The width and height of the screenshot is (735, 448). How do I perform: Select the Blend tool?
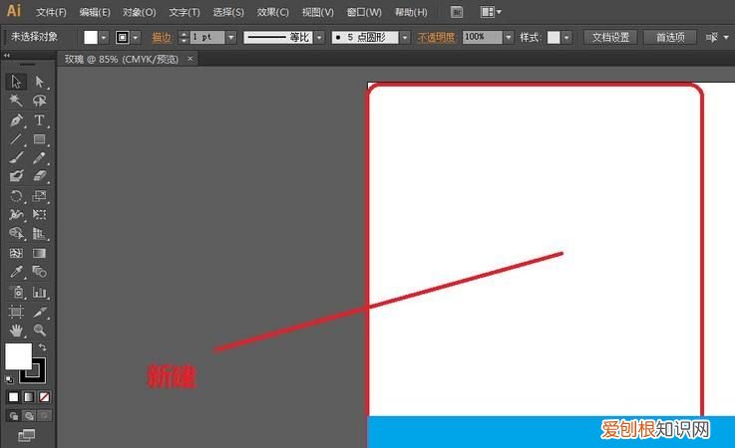click(39, 272)
